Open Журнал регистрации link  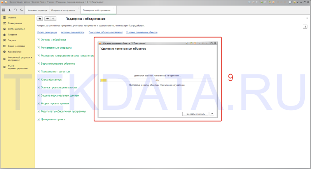pos(47,32)
